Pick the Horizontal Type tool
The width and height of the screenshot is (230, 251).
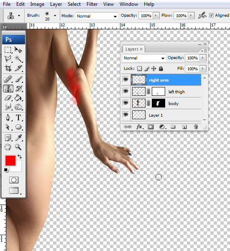tap(18, 118)
